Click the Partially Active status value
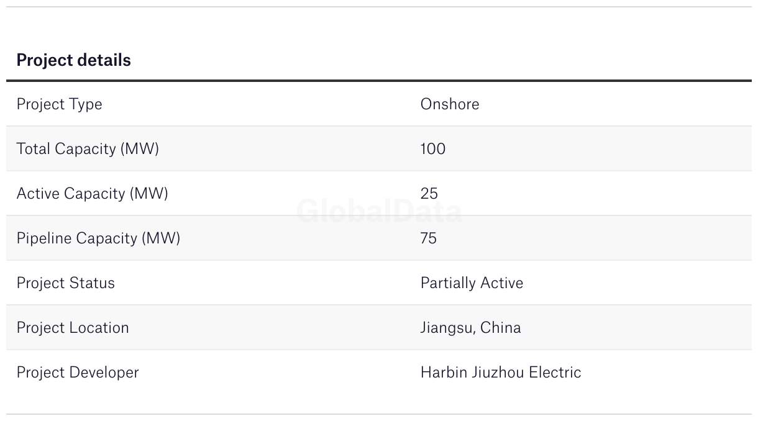Image resolution: width=758 pixels, height=421 pixels. coord(472,283)
